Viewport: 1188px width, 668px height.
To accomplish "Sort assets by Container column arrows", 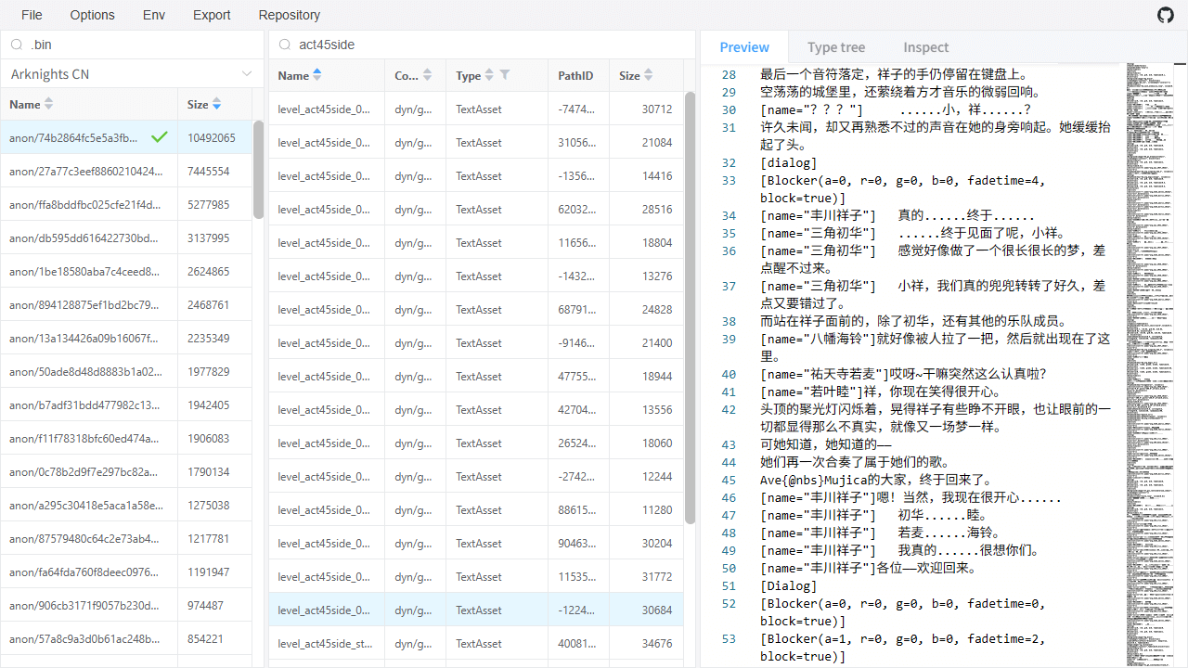I will [427, 75].
